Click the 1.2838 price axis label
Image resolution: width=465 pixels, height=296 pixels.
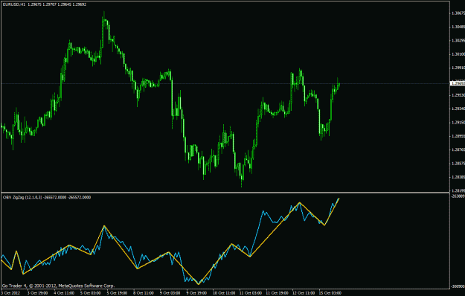coord(458,177)
